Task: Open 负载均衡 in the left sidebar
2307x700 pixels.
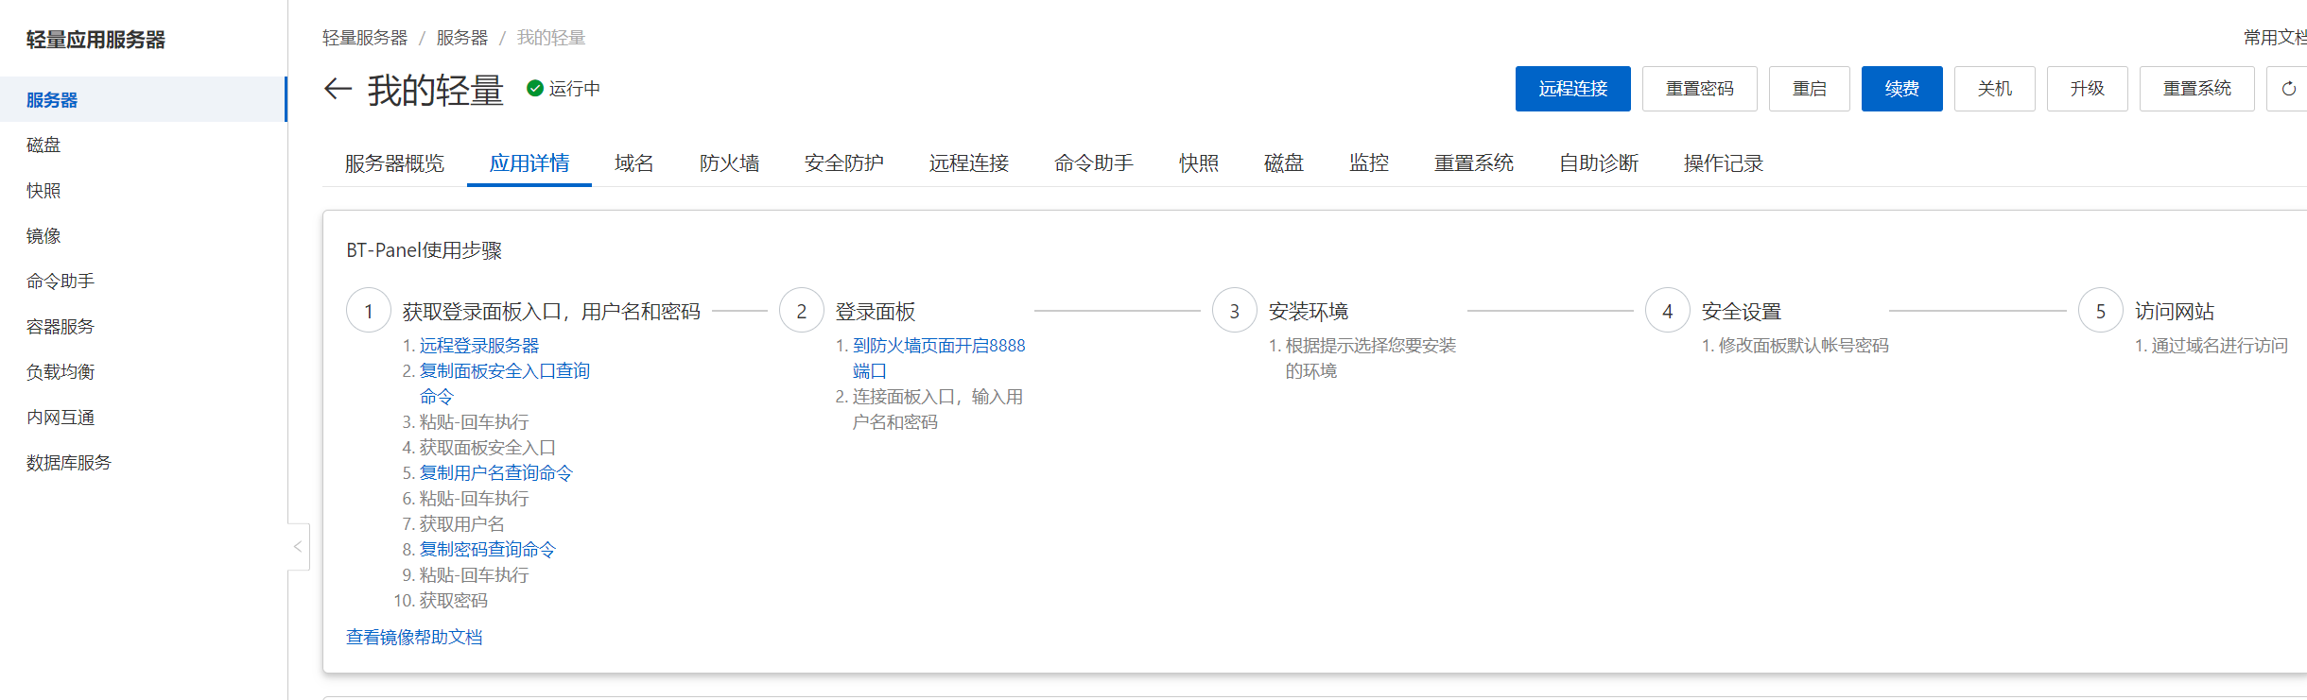Action: 143,371
